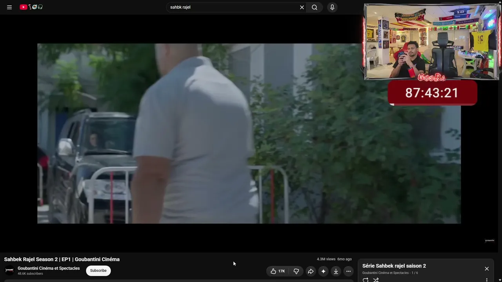Image resolution: width=502 pixels, height=282 pixels.
Task: Open more actions ellipsis under the video
Action: click(x=348, y=271)
